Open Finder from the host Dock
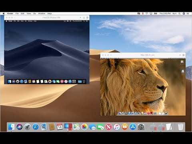192x144 pixels. coord(11,127)
